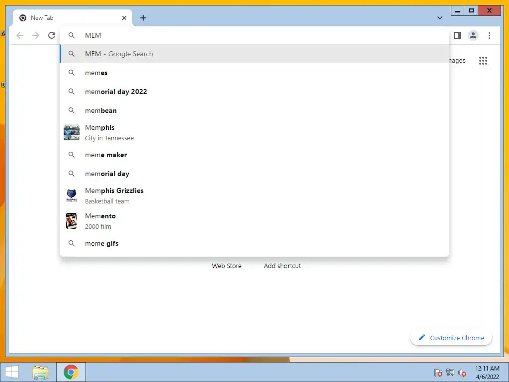Choose the 'memes' suggestion

click(x=255, y=73)
